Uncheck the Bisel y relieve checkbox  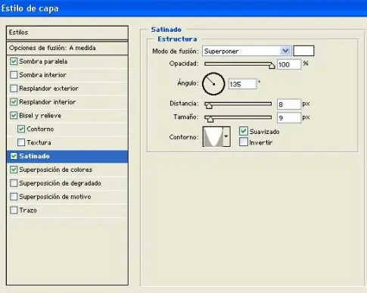pos(14,116)
